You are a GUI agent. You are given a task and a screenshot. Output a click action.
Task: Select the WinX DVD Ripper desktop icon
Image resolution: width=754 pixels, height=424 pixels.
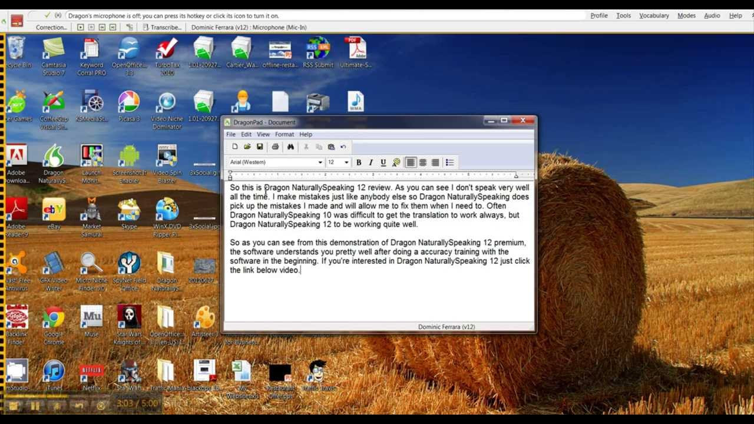pyautogui.click(x=167, y=218)
